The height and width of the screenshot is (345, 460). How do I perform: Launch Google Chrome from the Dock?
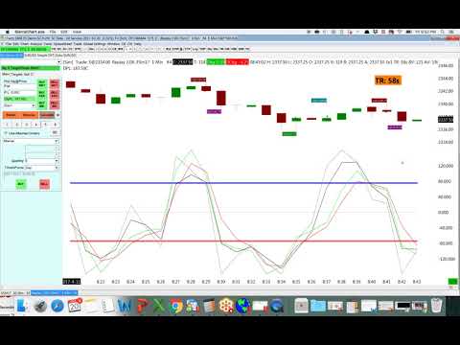pyautogui.click(x=175, y=306)
